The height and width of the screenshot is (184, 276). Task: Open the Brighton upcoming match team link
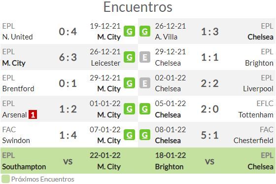[x=169, y=167]
